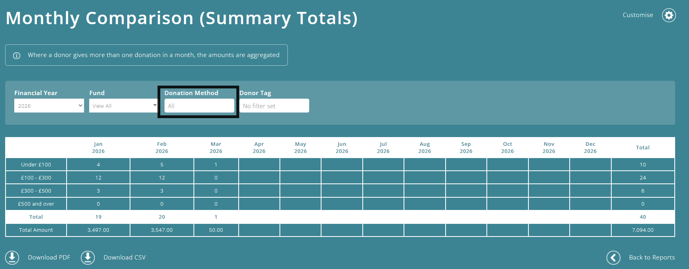This screenshot has height=269, width=689.
Task: Click the grand total amount 7,094.00
Action: (x=643, y=230)
